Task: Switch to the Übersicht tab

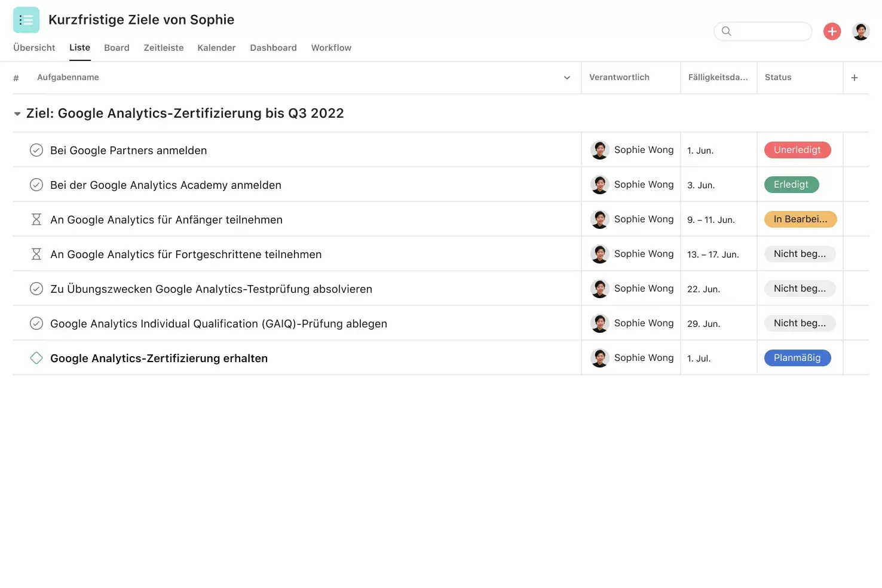Action: tap(34, 48)
